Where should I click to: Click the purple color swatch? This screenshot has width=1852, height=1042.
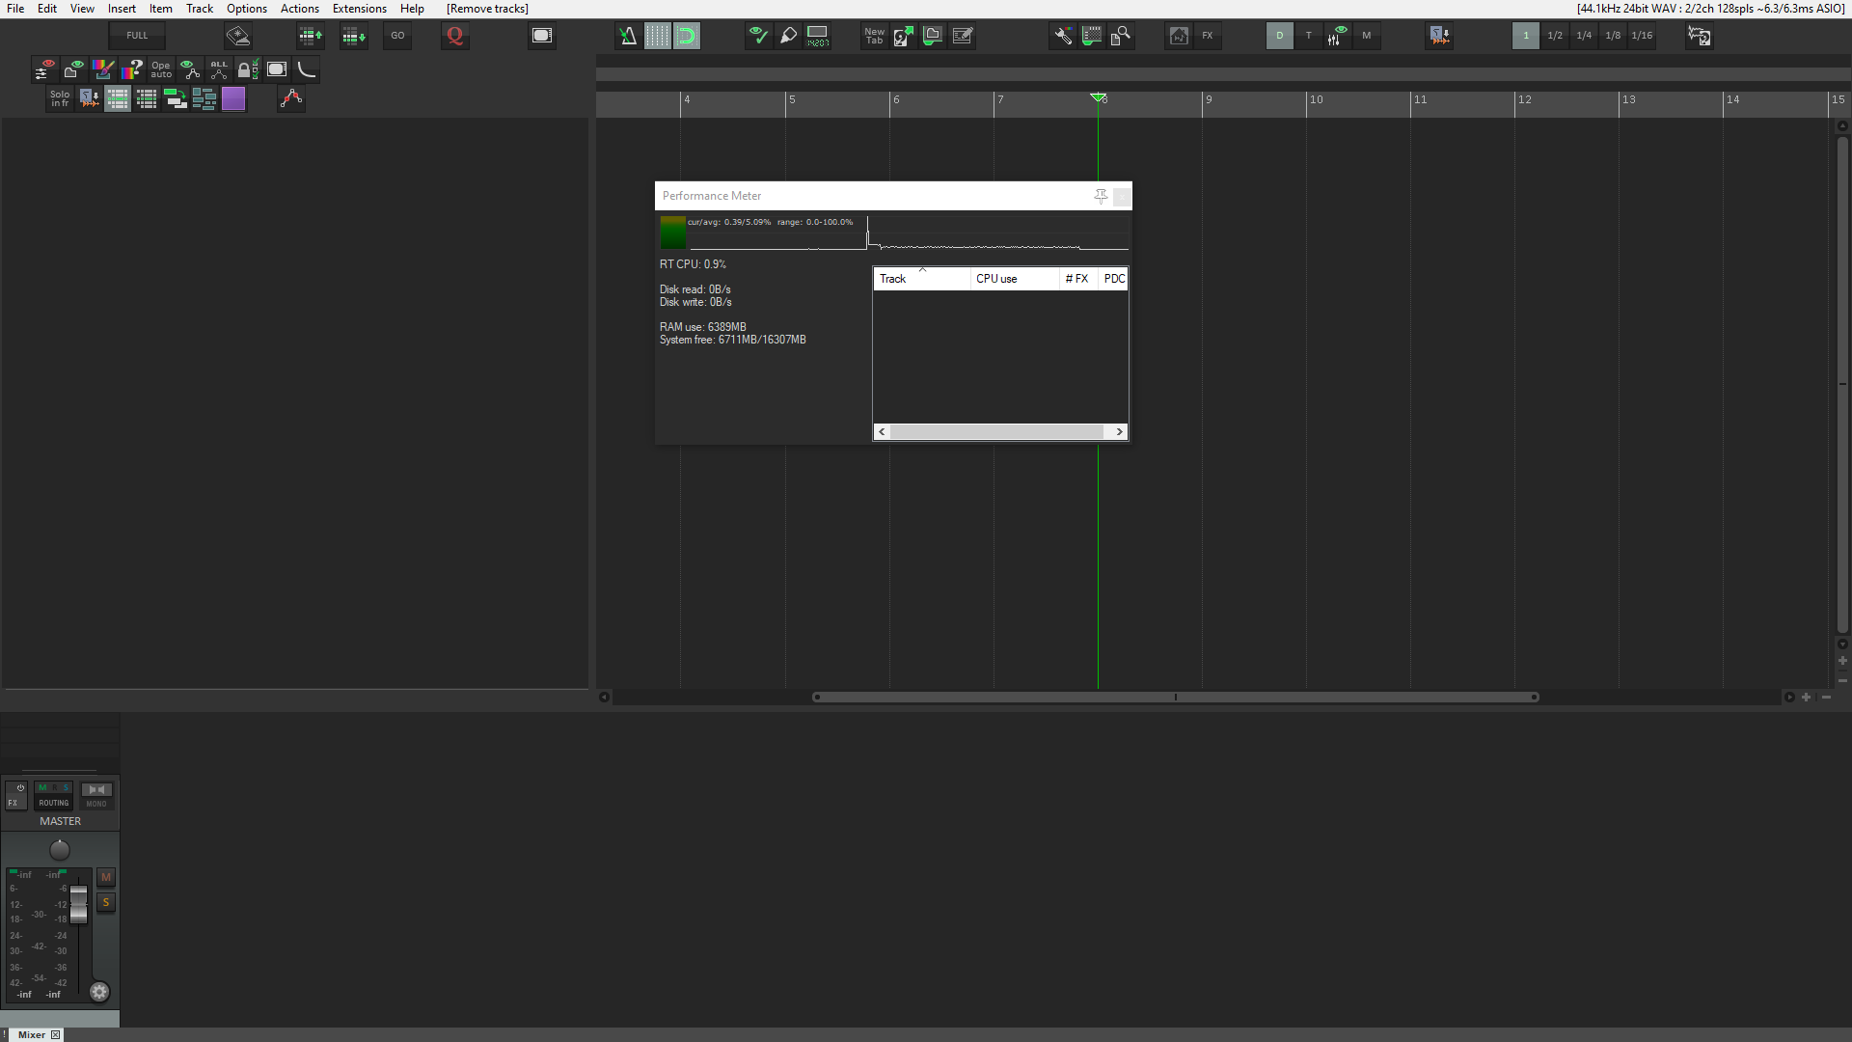pyautogui.click(x=233, y=98)
